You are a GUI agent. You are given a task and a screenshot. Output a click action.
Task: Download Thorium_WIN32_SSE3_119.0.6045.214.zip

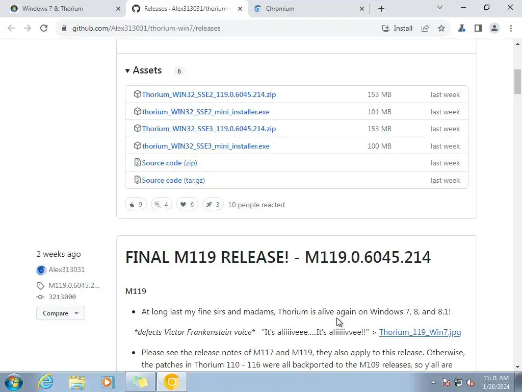208,129
